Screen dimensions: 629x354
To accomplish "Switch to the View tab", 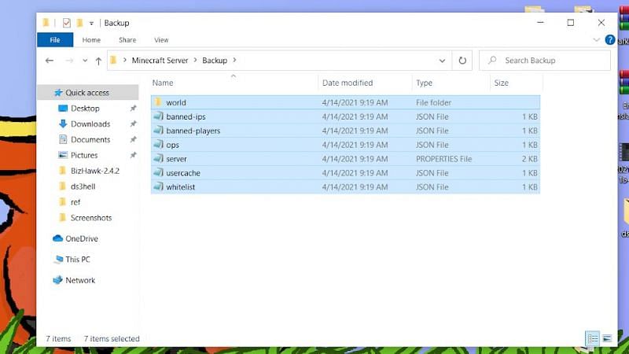I will (161, 40).
